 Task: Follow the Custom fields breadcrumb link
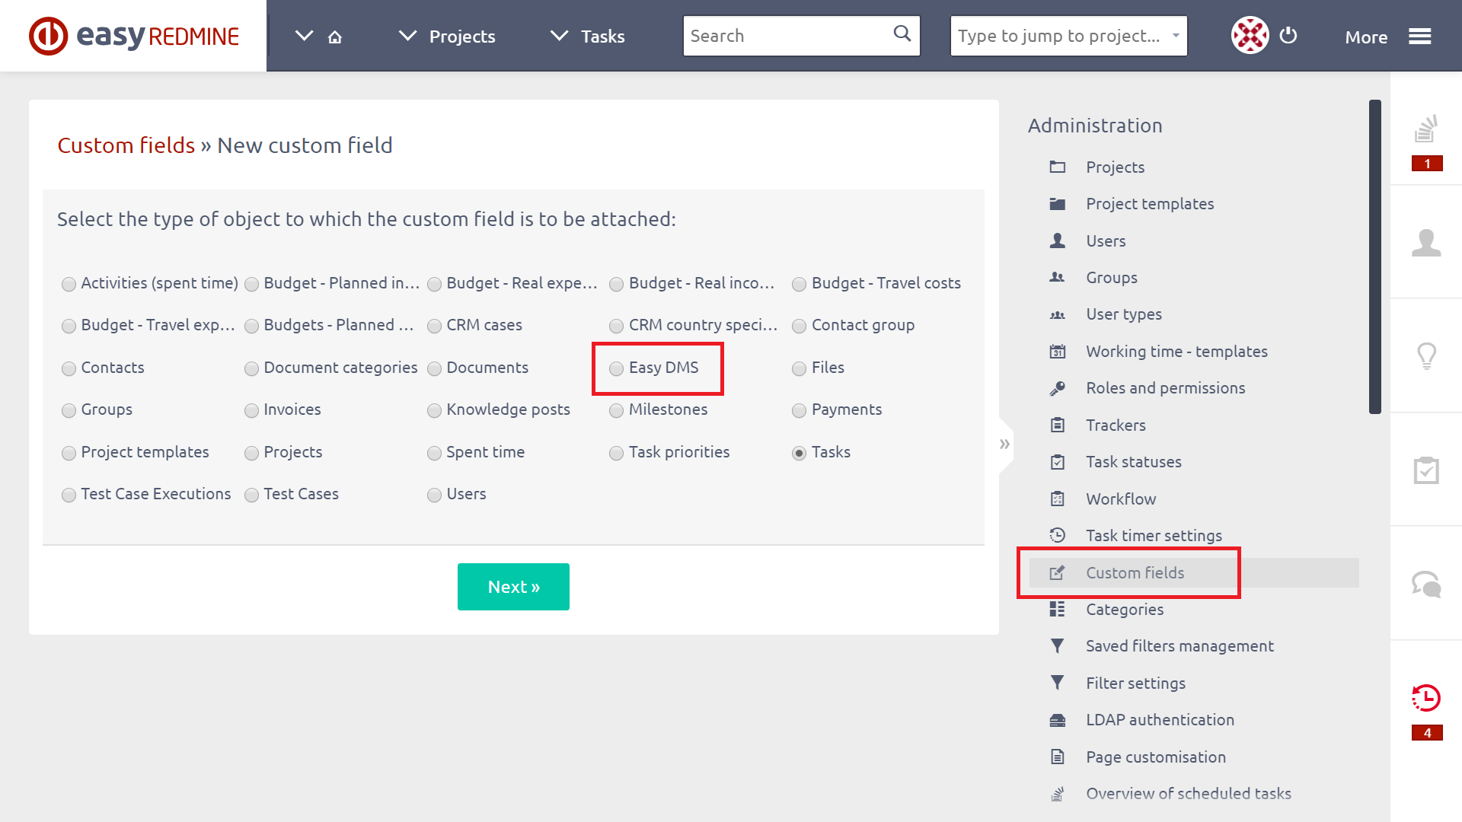click(126, 145)
